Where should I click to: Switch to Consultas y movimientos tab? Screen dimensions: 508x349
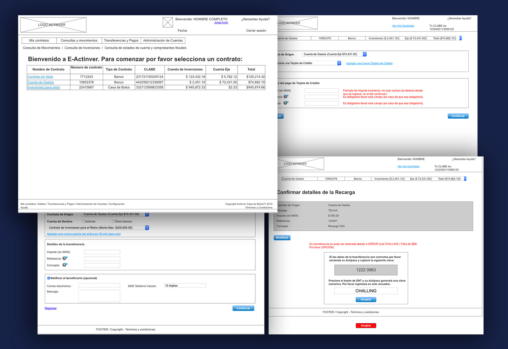click(79, 41)
